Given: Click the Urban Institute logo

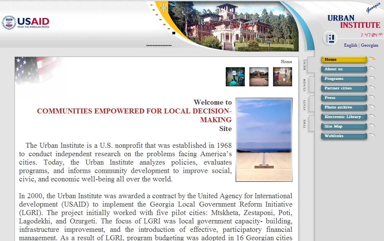Looking at the screenshot, I should point(353,22).
